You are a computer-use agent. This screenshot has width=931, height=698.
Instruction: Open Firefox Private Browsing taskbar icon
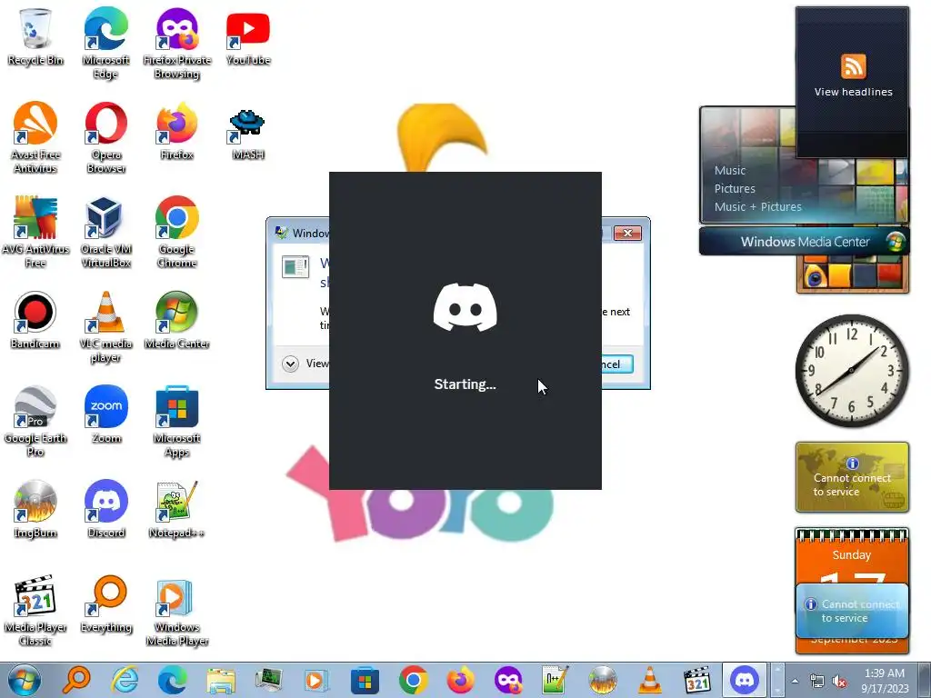click(x=509, y=680)
